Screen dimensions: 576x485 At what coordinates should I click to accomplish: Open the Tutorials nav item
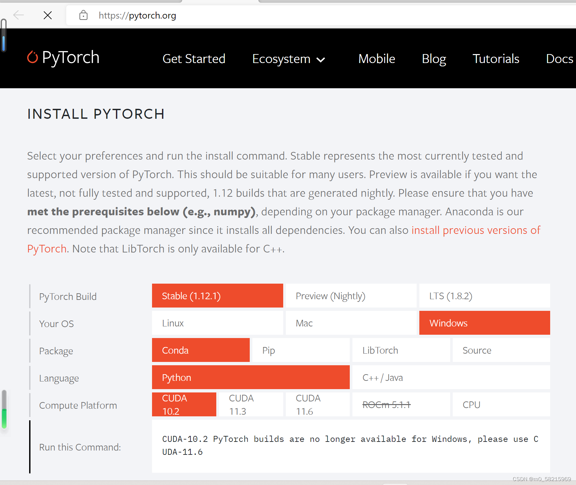coord(496,59)
